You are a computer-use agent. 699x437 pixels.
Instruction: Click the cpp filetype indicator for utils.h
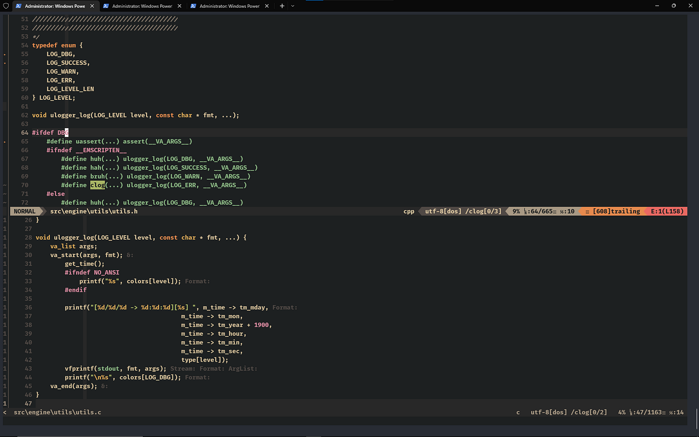408,211
